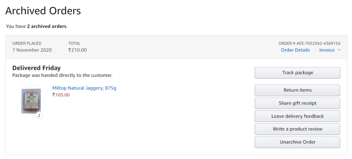Screen dimensions: 352x159
Task: Select Share gift receipt
Action: [x=297, y=103]
